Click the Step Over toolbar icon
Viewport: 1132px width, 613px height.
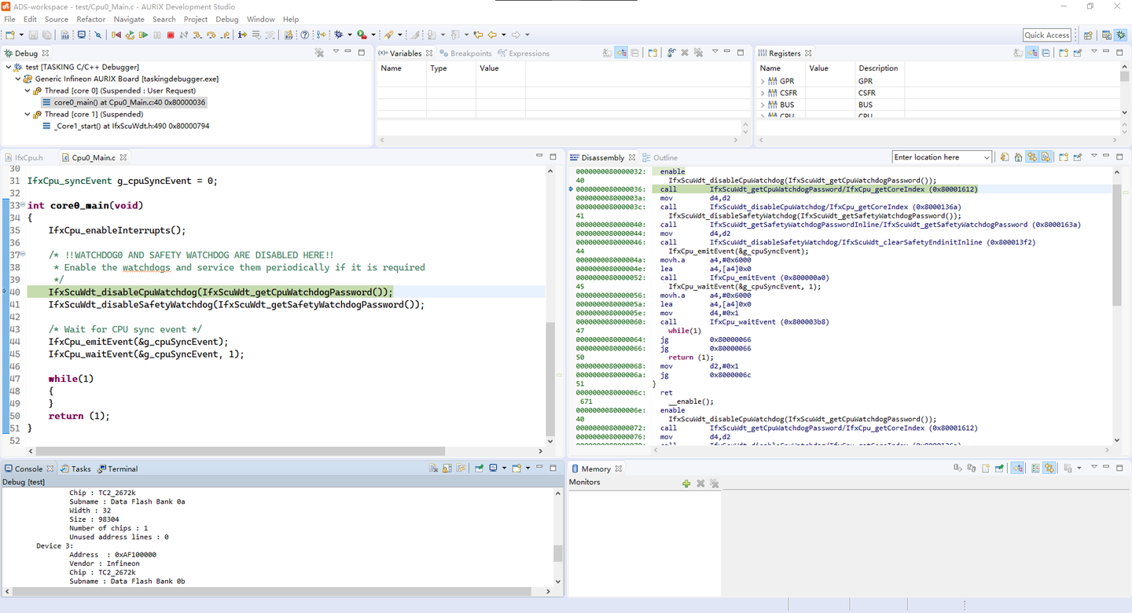[x=211, y=35]
